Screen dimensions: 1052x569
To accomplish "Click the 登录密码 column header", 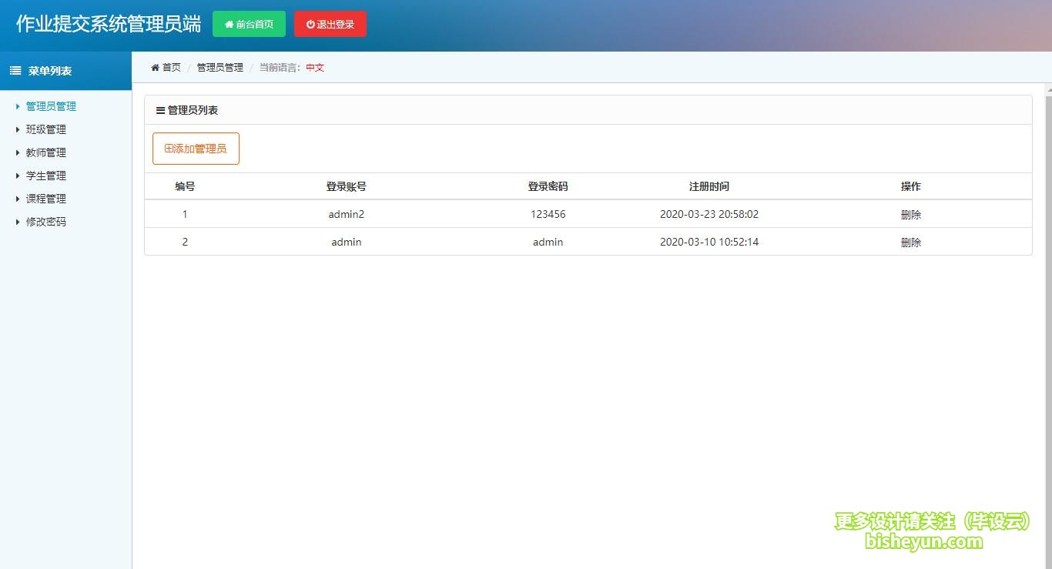I will point(548,186).
